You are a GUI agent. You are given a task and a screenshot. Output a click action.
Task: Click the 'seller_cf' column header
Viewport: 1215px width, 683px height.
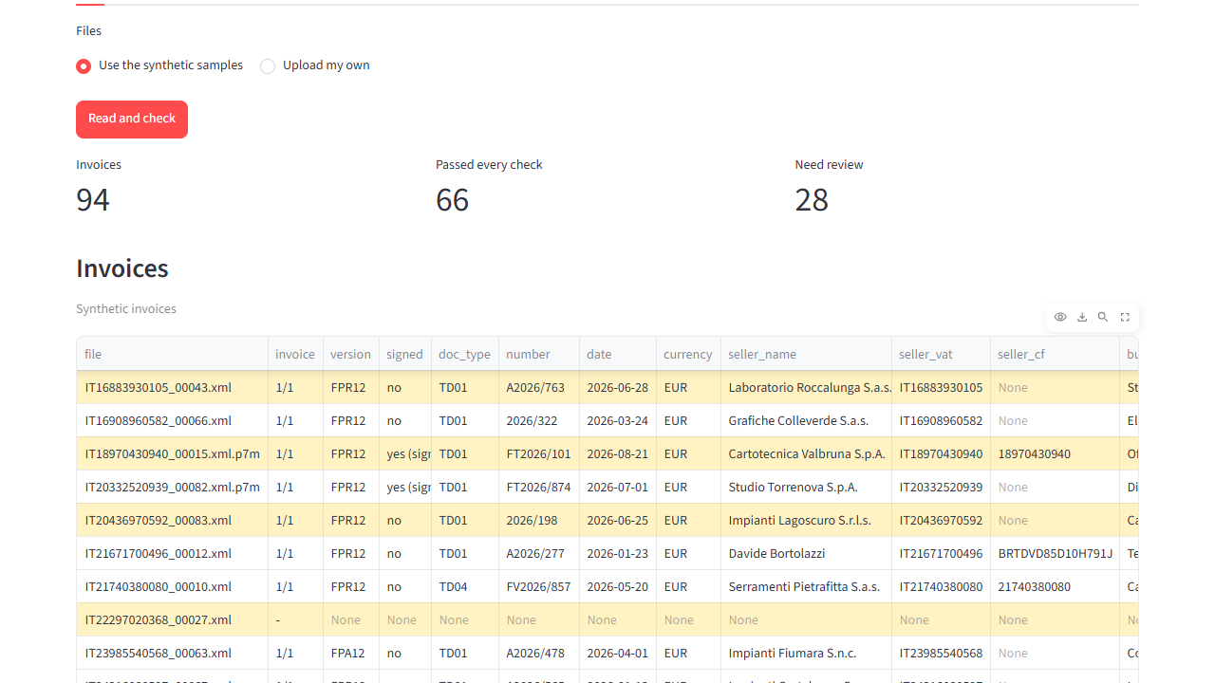coord(1055,354)
